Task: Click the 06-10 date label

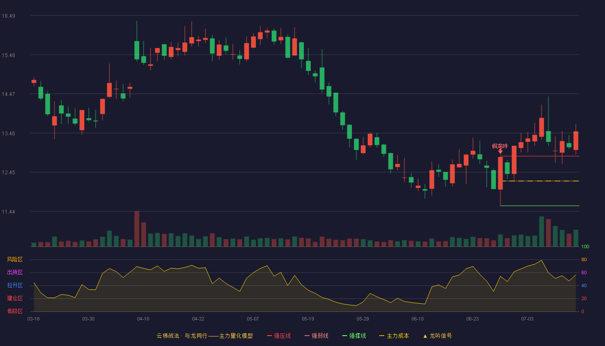Action: coord(417,319)
